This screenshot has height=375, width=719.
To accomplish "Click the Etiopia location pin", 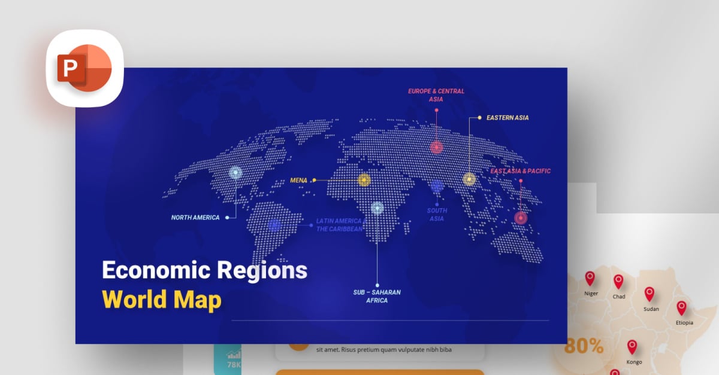I will click(681, 306).
